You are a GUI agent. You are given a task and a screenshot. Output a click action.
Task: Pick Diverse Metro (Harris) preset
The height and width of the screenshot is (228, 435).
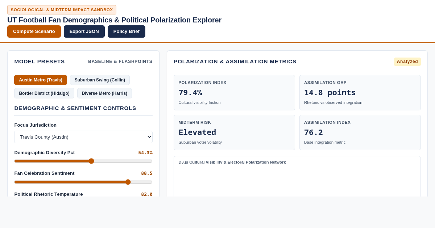(104, 93)
